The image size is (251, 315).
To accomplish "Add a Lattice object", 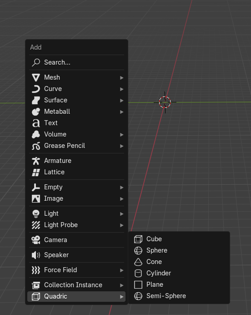I will (76, 172).
